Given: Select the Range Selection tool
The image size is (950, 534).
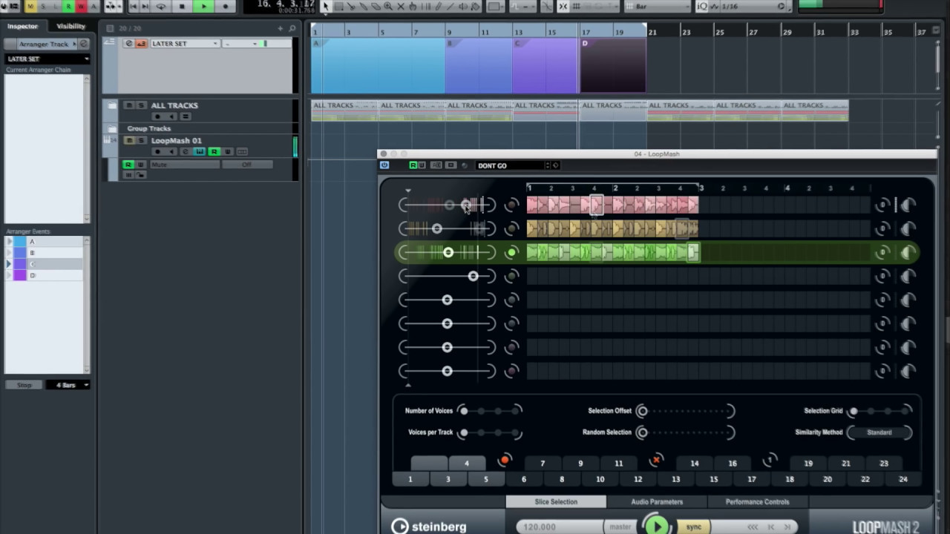Looking at the screenshot, I should (x=338, y=7).
